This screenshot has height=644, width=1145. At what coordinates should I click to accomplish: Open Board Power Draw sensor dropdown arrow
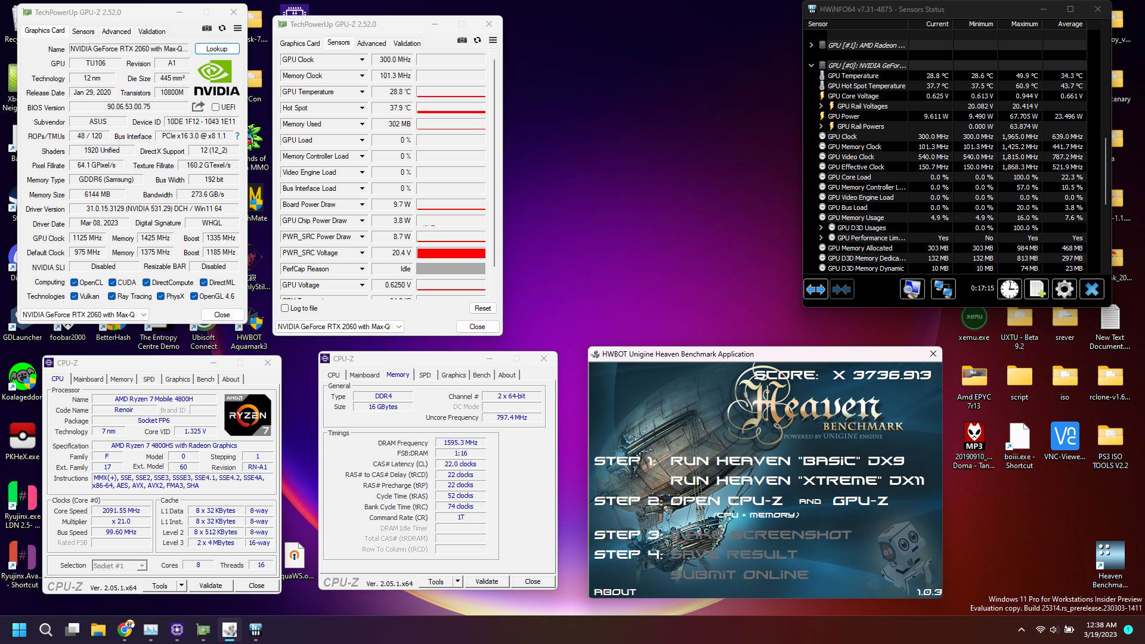(x=362, y=205)
